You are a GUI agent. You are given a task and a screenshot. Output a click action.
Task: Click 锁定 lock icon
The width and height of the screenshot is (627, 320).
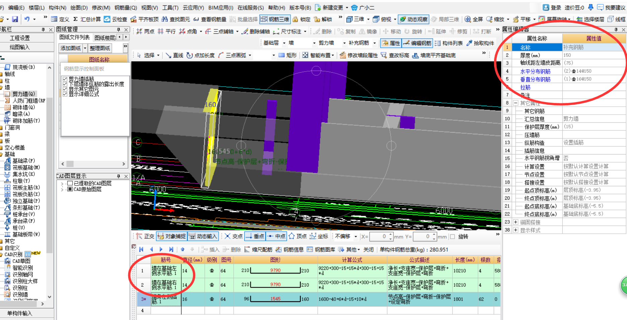[x=302, y=19]
